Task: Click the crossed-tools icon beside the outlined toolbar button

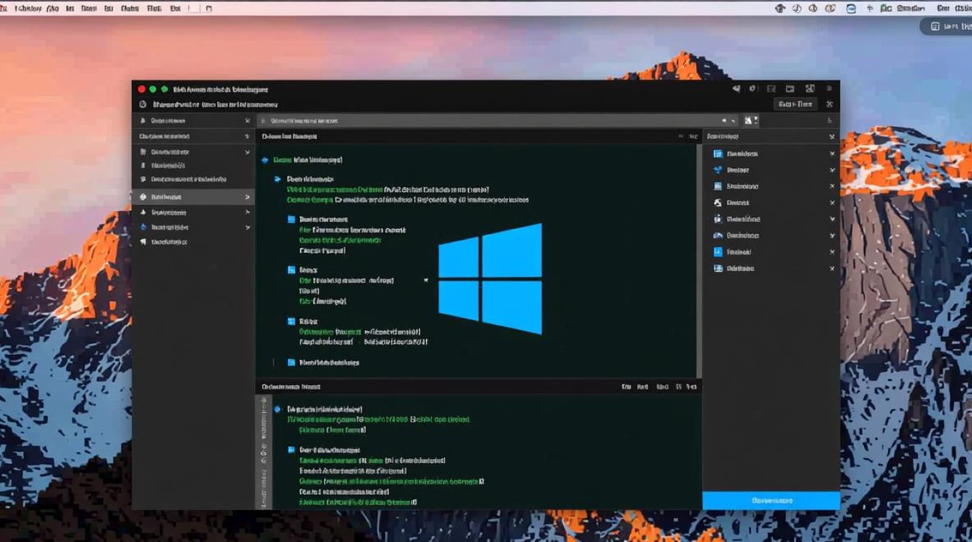Action: pyautogui.click(x=830, y=104)
